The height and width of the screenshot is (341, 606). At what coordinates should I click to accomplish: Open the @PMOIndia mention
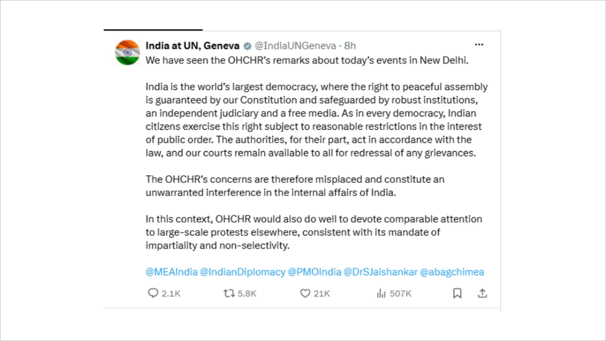315,272
